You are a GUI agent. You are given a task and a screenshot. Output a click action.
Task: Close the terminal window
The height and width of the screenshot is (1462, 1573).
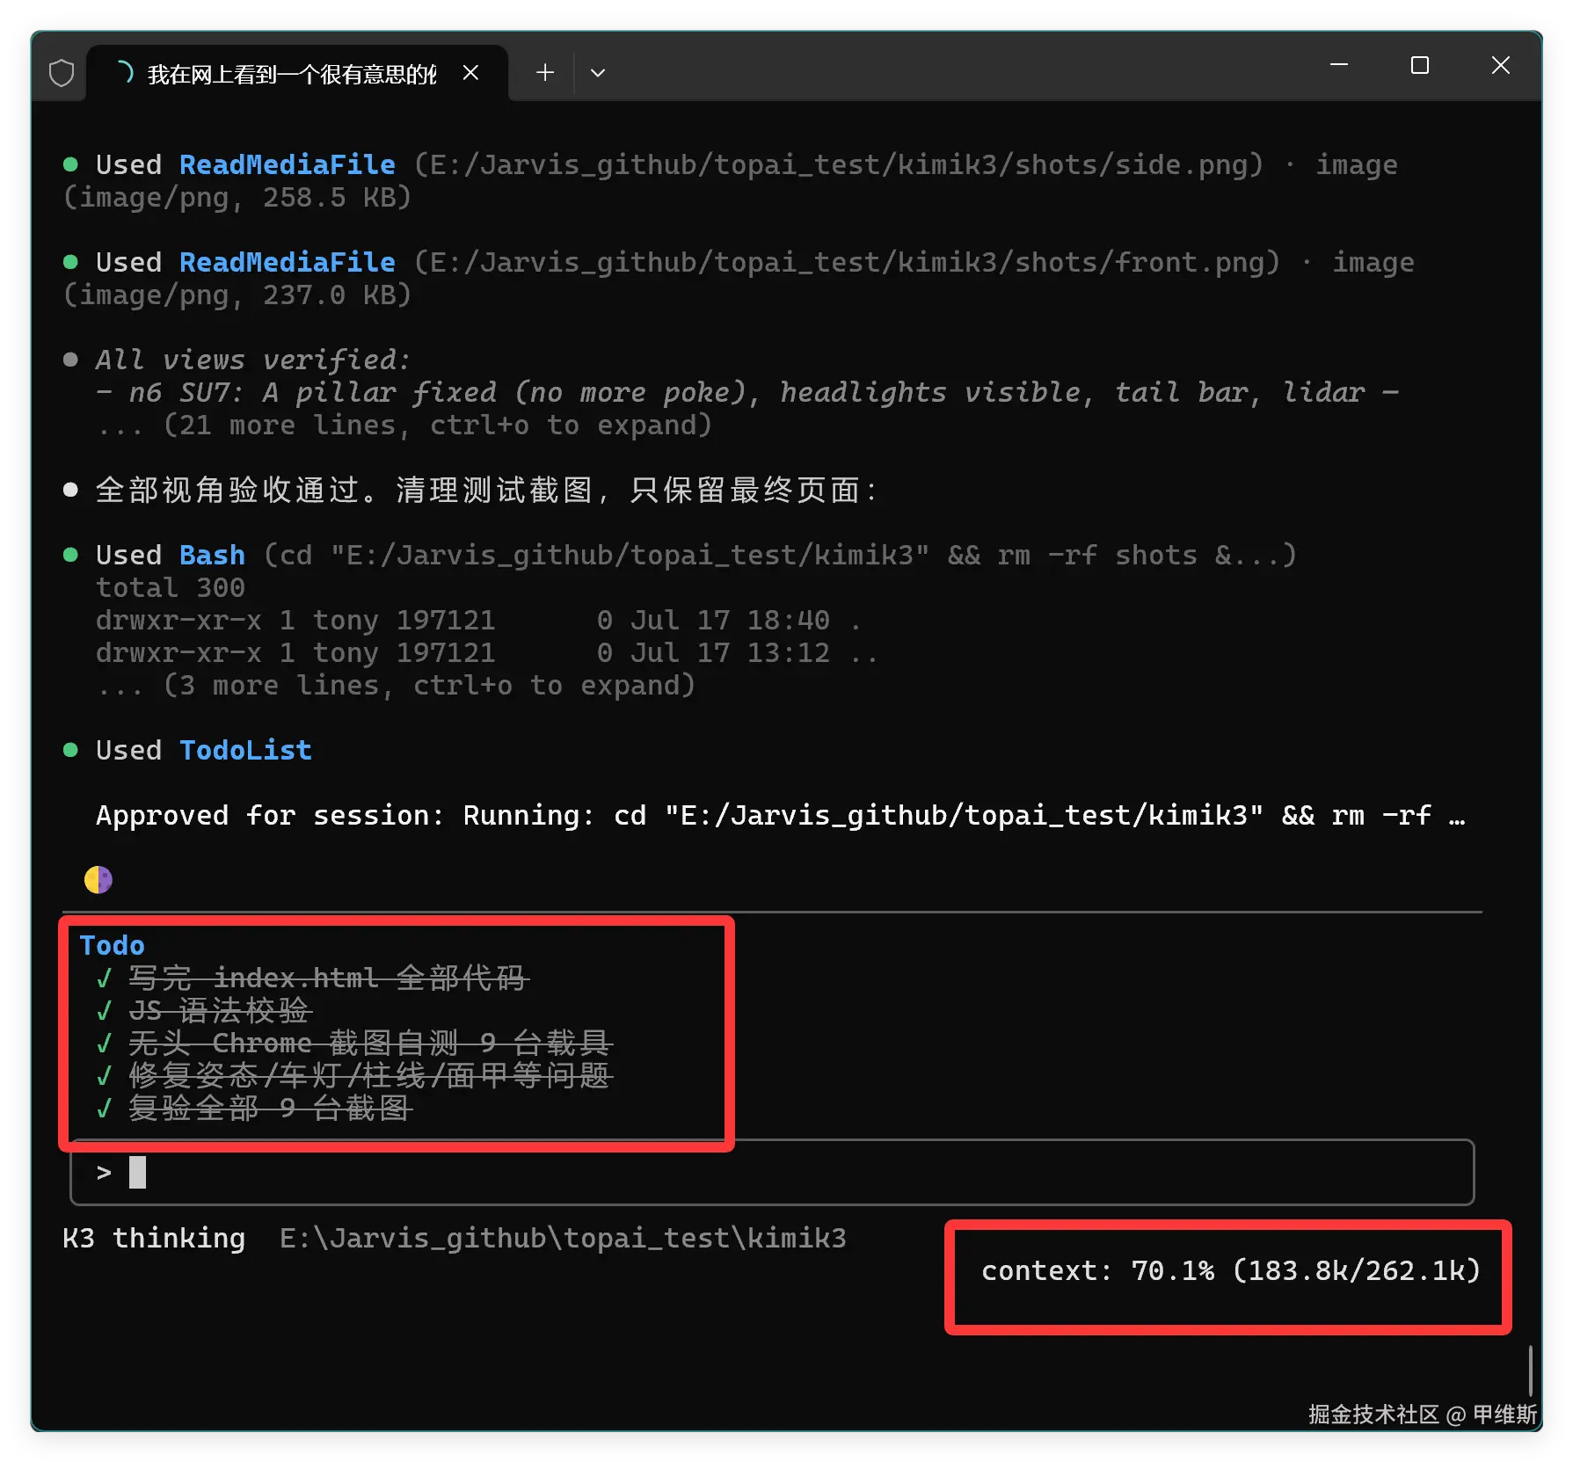click(x=1501, y=65)
